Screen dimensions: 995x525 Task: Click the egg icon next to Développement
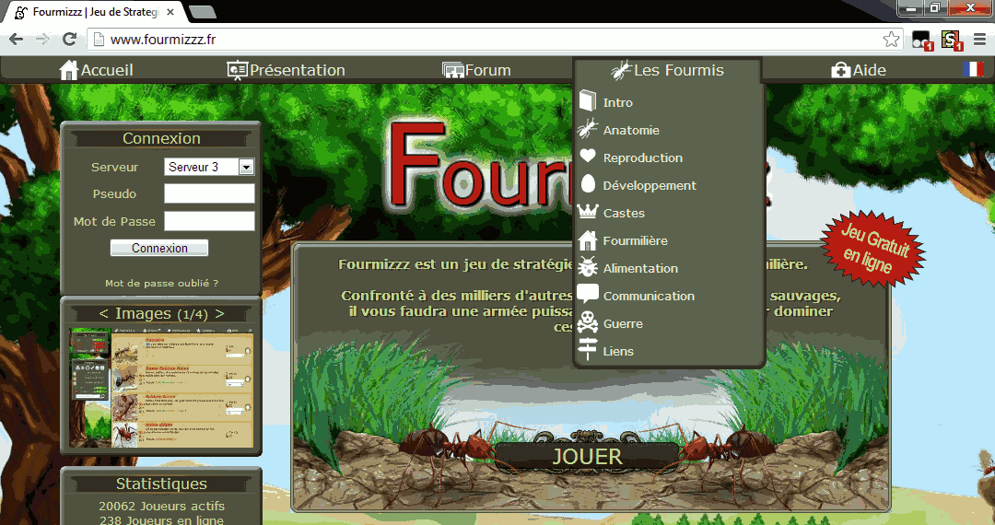(588, 184)
